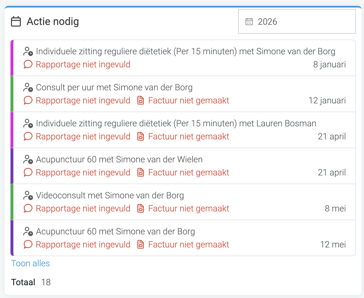
Task: Click the speech bubble icon on the 12 mei row
Action: point(28,244)
